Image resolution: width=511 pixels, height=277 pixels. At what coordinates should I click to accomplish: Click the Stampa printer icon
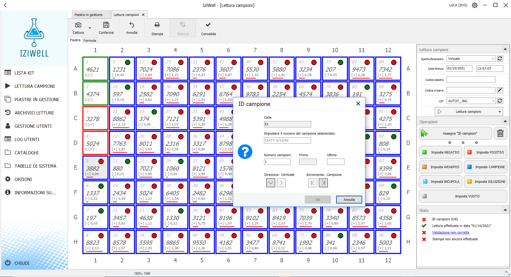tap(157, 25)
